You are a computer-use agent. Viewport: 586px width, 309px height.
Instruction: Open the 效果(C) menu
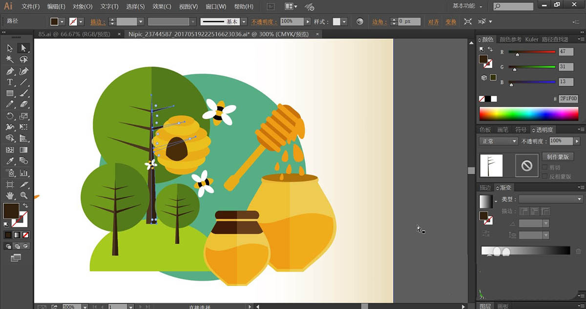(161, 7)
